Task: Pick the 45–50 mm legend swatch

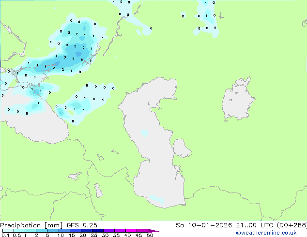Action: 142,231
